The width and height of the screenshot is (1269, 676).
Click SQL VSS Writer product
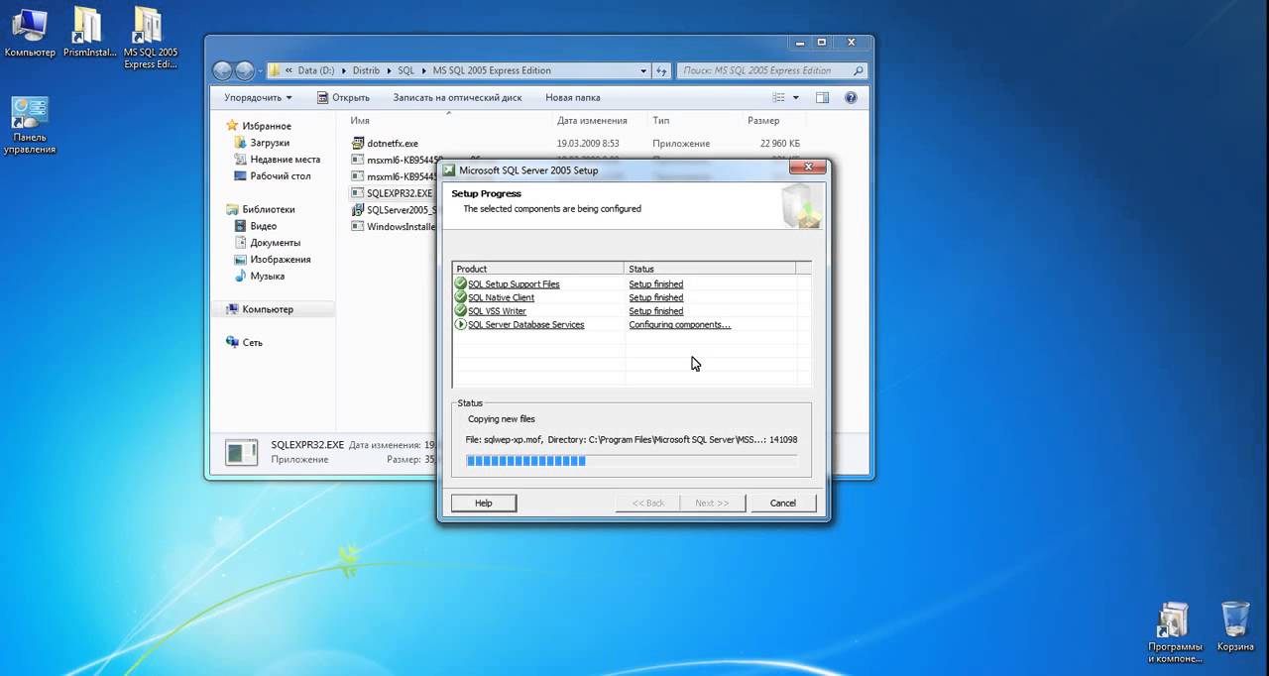tap(497, 311)
